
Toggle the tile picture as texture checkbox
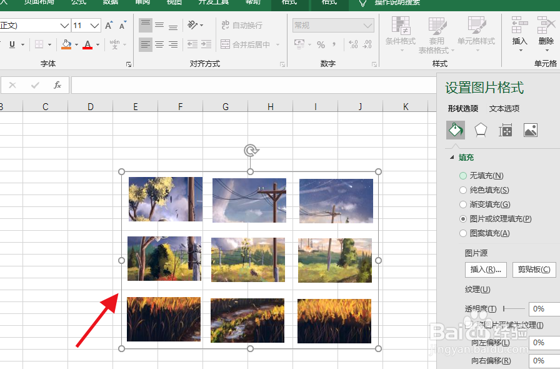[469, 325]
